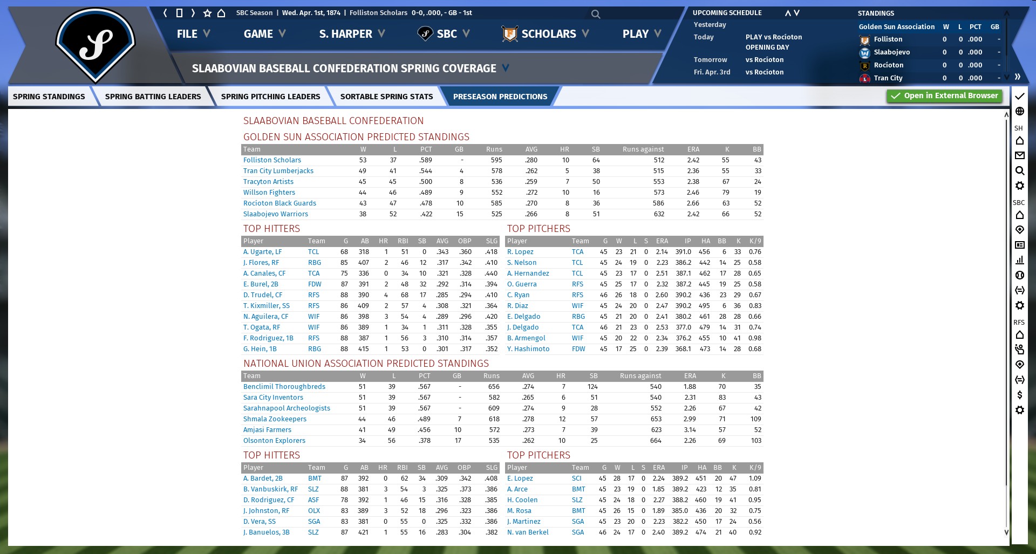Click the globe icon in the right sidebar
Screen dimensions: 1036x554
point(1019,111)
